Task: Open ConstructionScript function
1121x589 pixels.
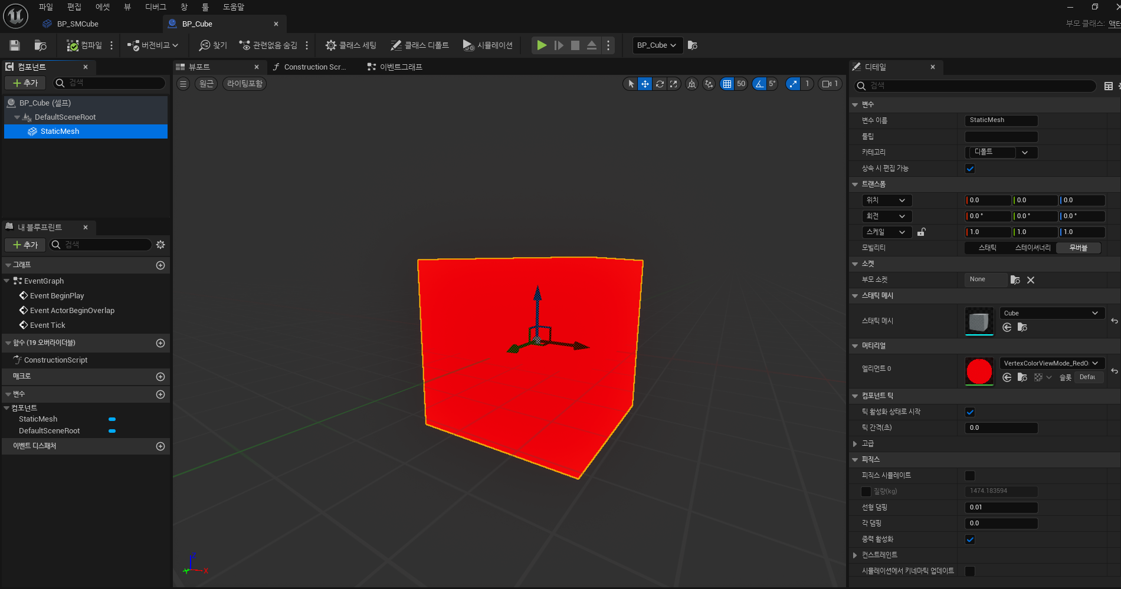Action: click(x=55, y=360)
